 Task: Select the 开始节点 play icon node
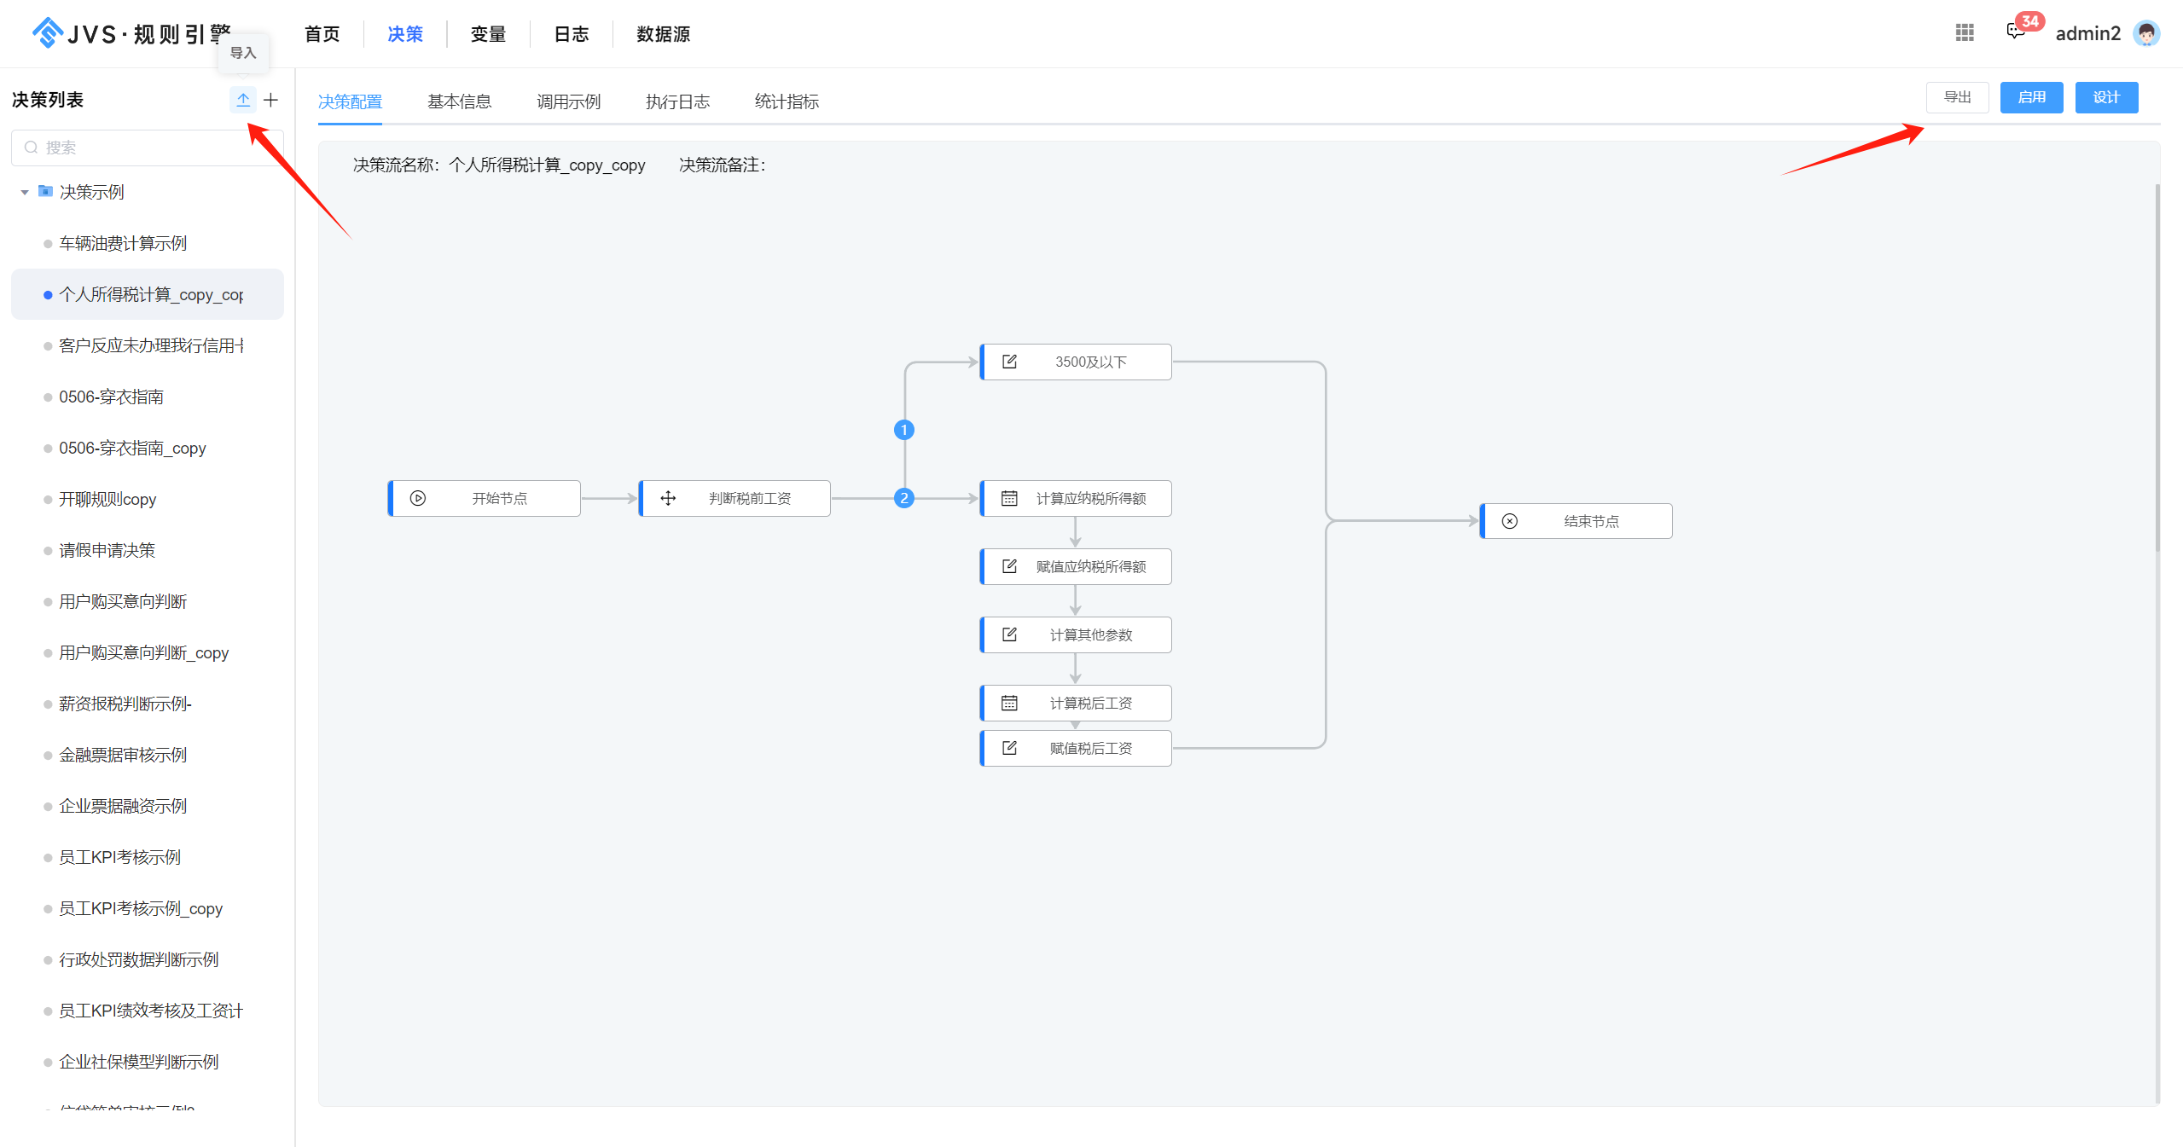[418, 498]
